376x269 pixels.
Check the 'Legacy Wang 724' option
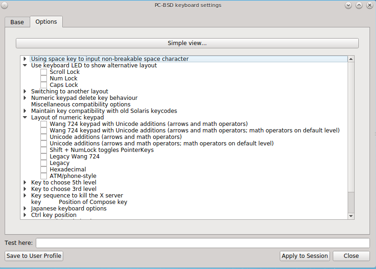(x=44, y=156)
